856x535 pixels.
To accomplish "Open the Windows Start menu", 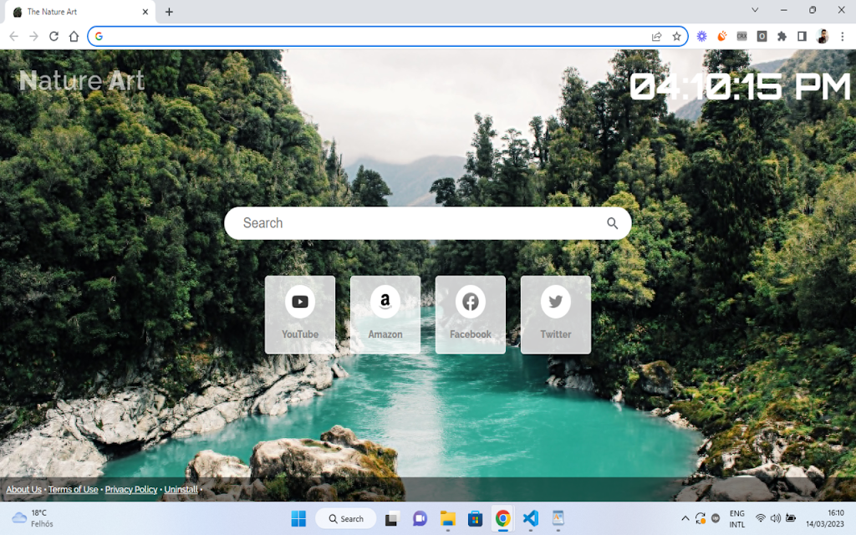I will (x=298, y=518).
